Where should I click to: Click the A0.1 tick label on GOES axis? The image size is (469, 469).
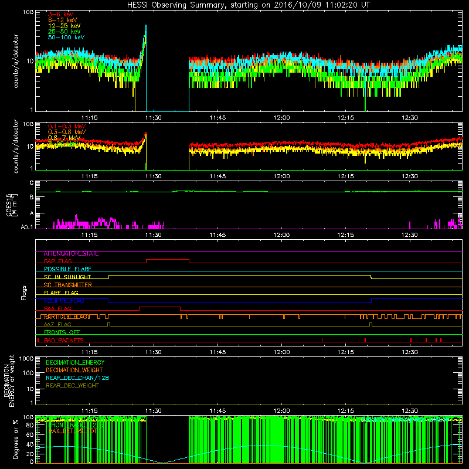tap(27, 227)
